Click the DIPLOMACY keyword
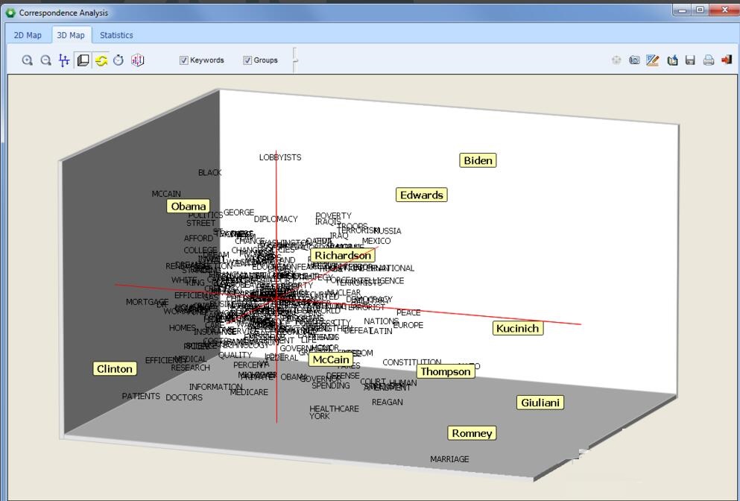The width and height of the screenshot is (740, 501). pos(276,219)
